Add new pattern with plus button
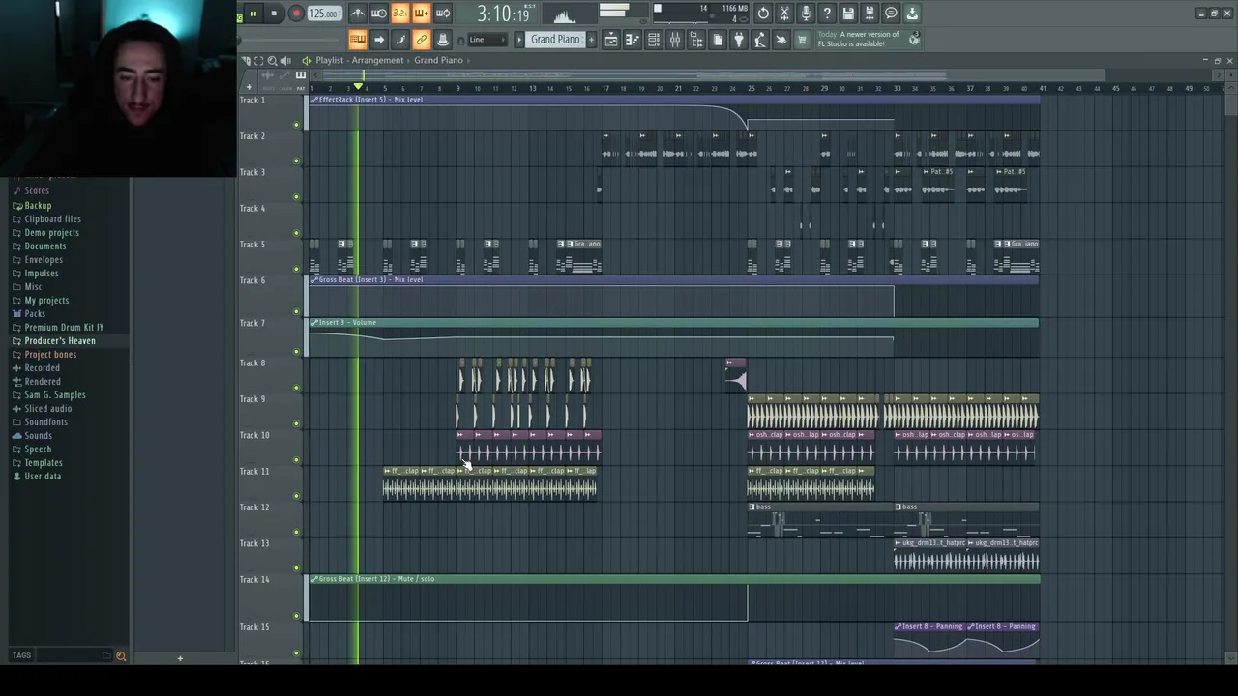Image resolution: width=1238 pixels, height=696 pixels. click(591, 40)
